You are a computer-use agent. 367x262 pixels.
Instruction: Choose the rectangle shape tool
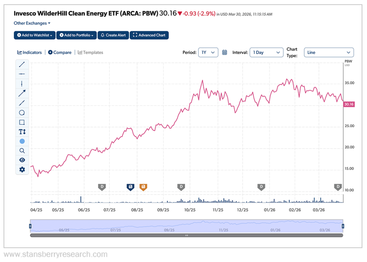(x=22, y=122)
